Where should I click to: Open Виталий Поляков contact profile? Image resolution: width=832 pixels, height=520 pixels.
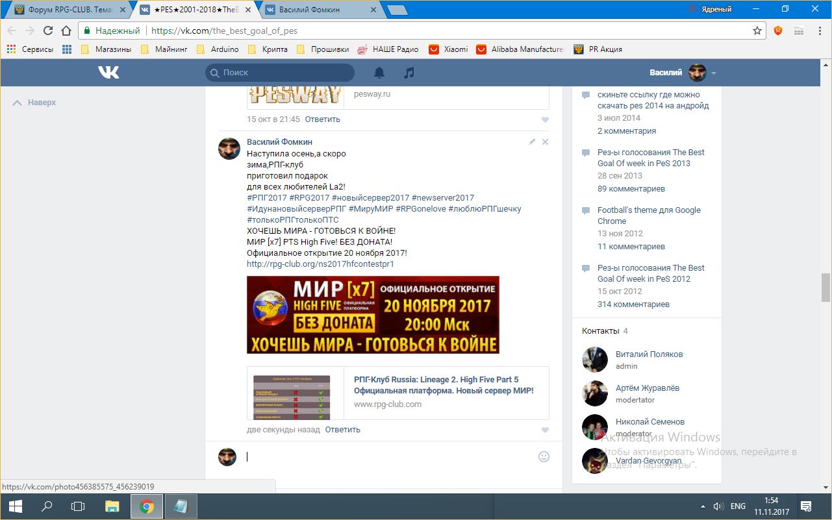pos(649,354)
